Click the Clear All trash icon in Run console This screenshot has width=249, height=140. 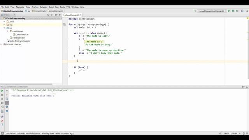click(x=7, y=111)
